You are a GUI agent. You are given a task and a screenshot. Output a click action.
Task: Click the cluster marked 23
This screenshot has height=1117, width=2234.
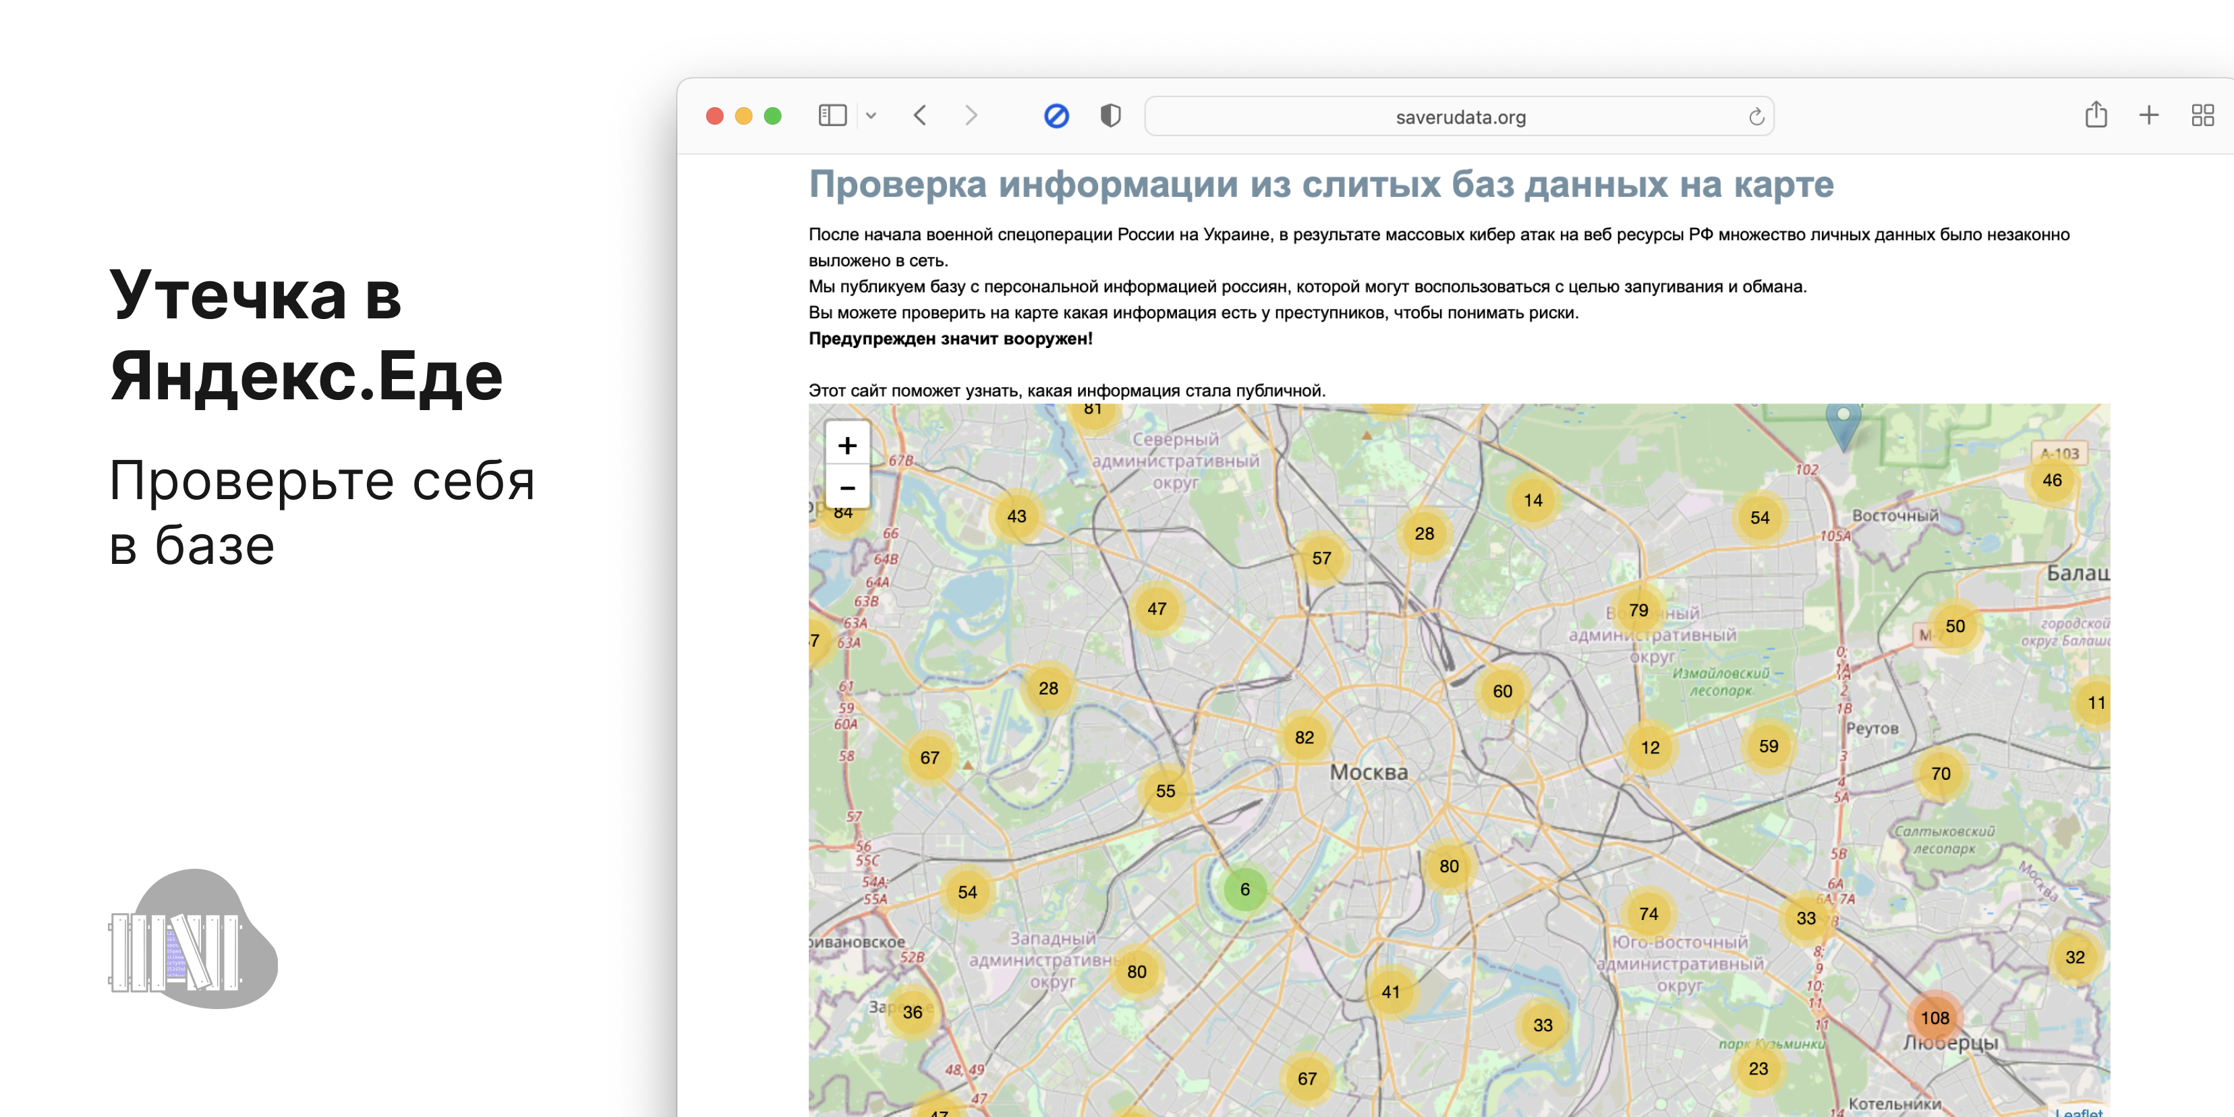[1757, 1068]
